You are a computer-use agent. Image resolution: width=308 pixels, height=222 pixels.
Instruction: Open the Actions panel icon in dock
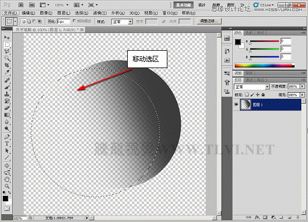click(227, 60)
